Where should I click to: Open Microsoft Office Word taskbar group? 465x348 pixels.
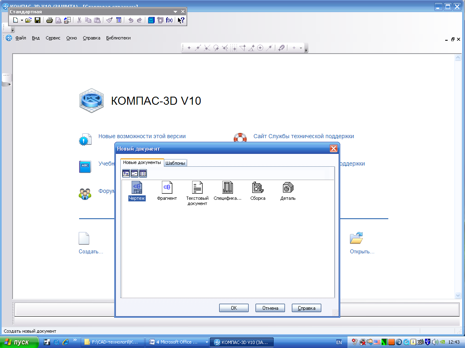tap(177, 342)
